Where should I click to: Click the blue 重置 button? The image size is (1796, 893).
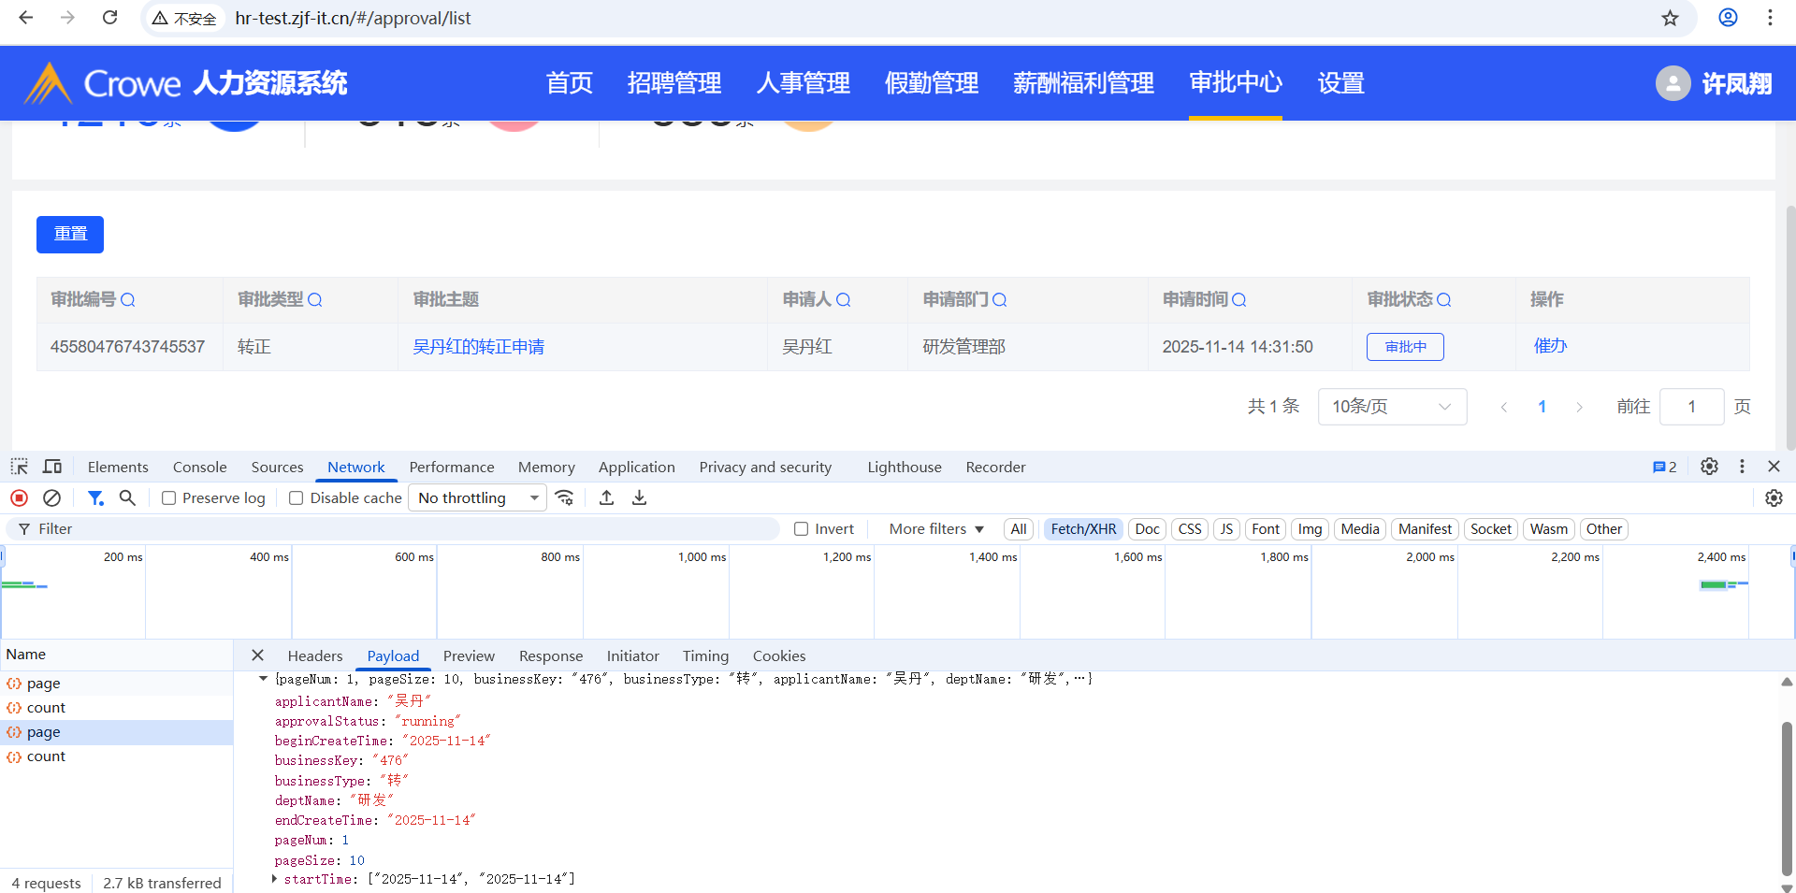click(70, 234)
